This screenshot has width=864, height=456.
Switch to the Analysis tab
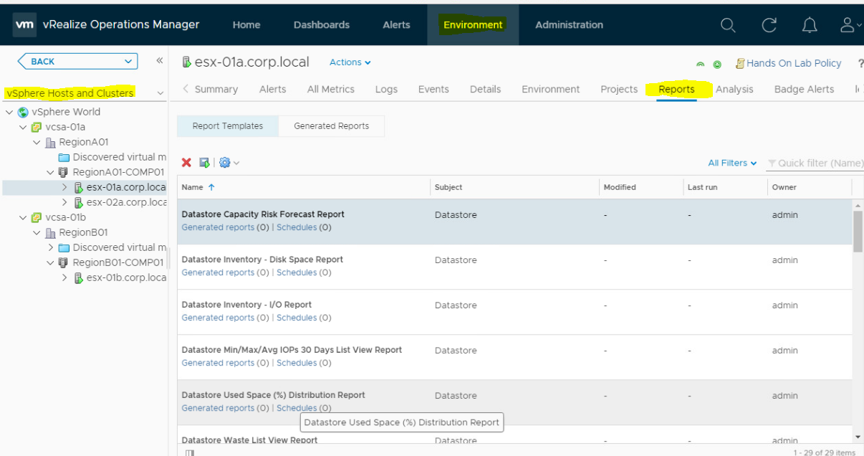pyautogui.click(x=734, y=89)
